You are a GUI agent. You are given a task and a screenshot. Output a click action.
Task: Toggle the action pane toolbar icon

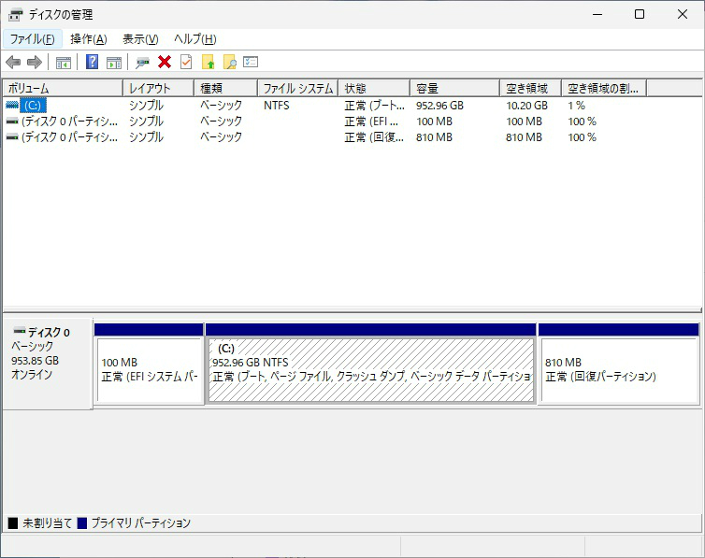(x=114, y=63)
